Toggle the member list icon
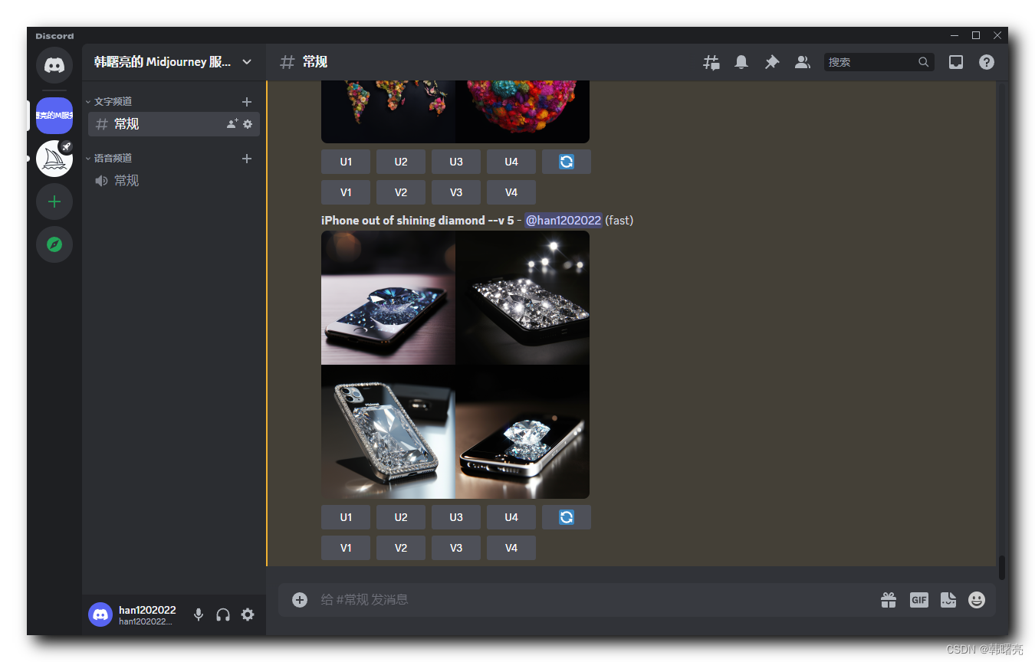This screenshot has width=1035, height=662. pyautogui.click(x=803, y=63)
